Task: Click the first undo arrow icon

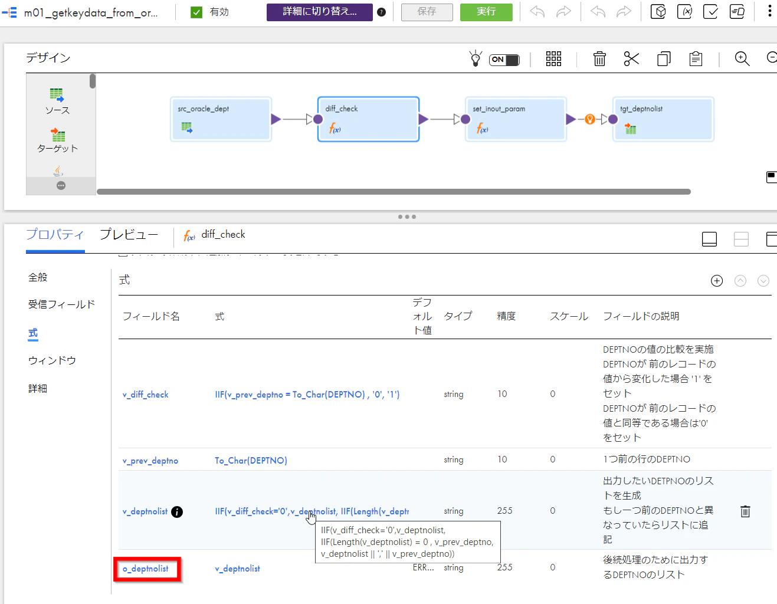Action: tap(537, 12)
